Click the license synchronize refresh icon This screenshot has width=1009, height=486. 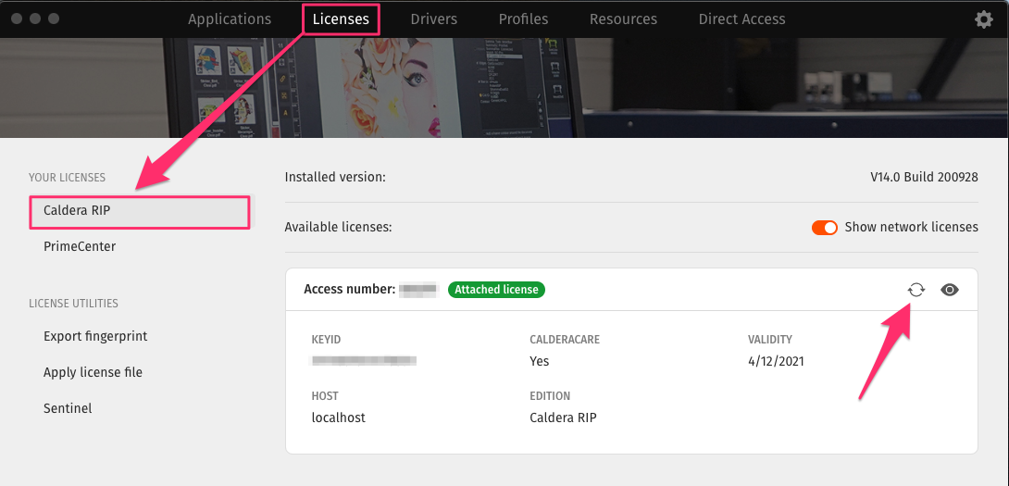916,290
